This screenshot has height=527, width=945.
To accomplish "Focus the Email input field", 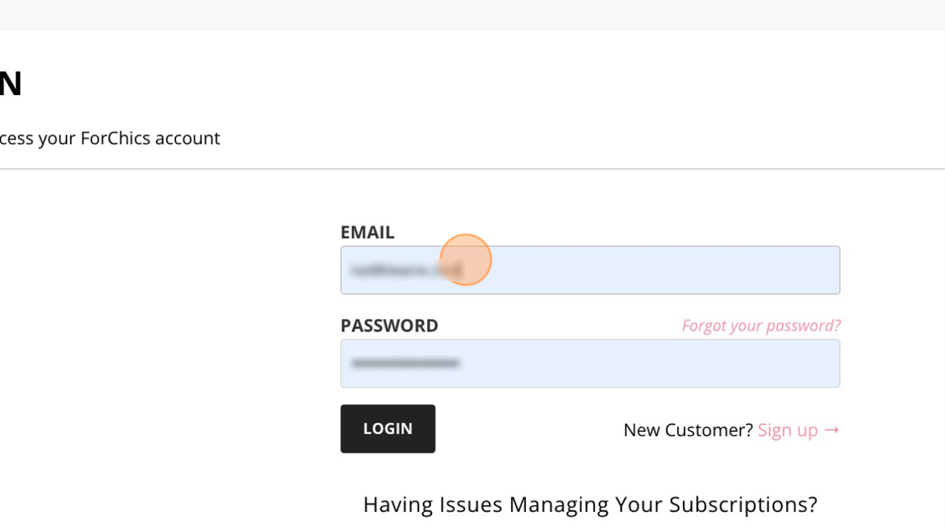I will pos(590,270).
